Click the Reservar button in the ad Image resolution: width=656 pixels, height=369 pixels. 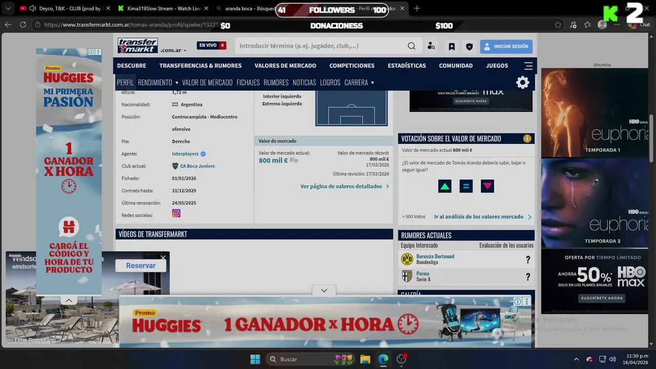[141, 265]
